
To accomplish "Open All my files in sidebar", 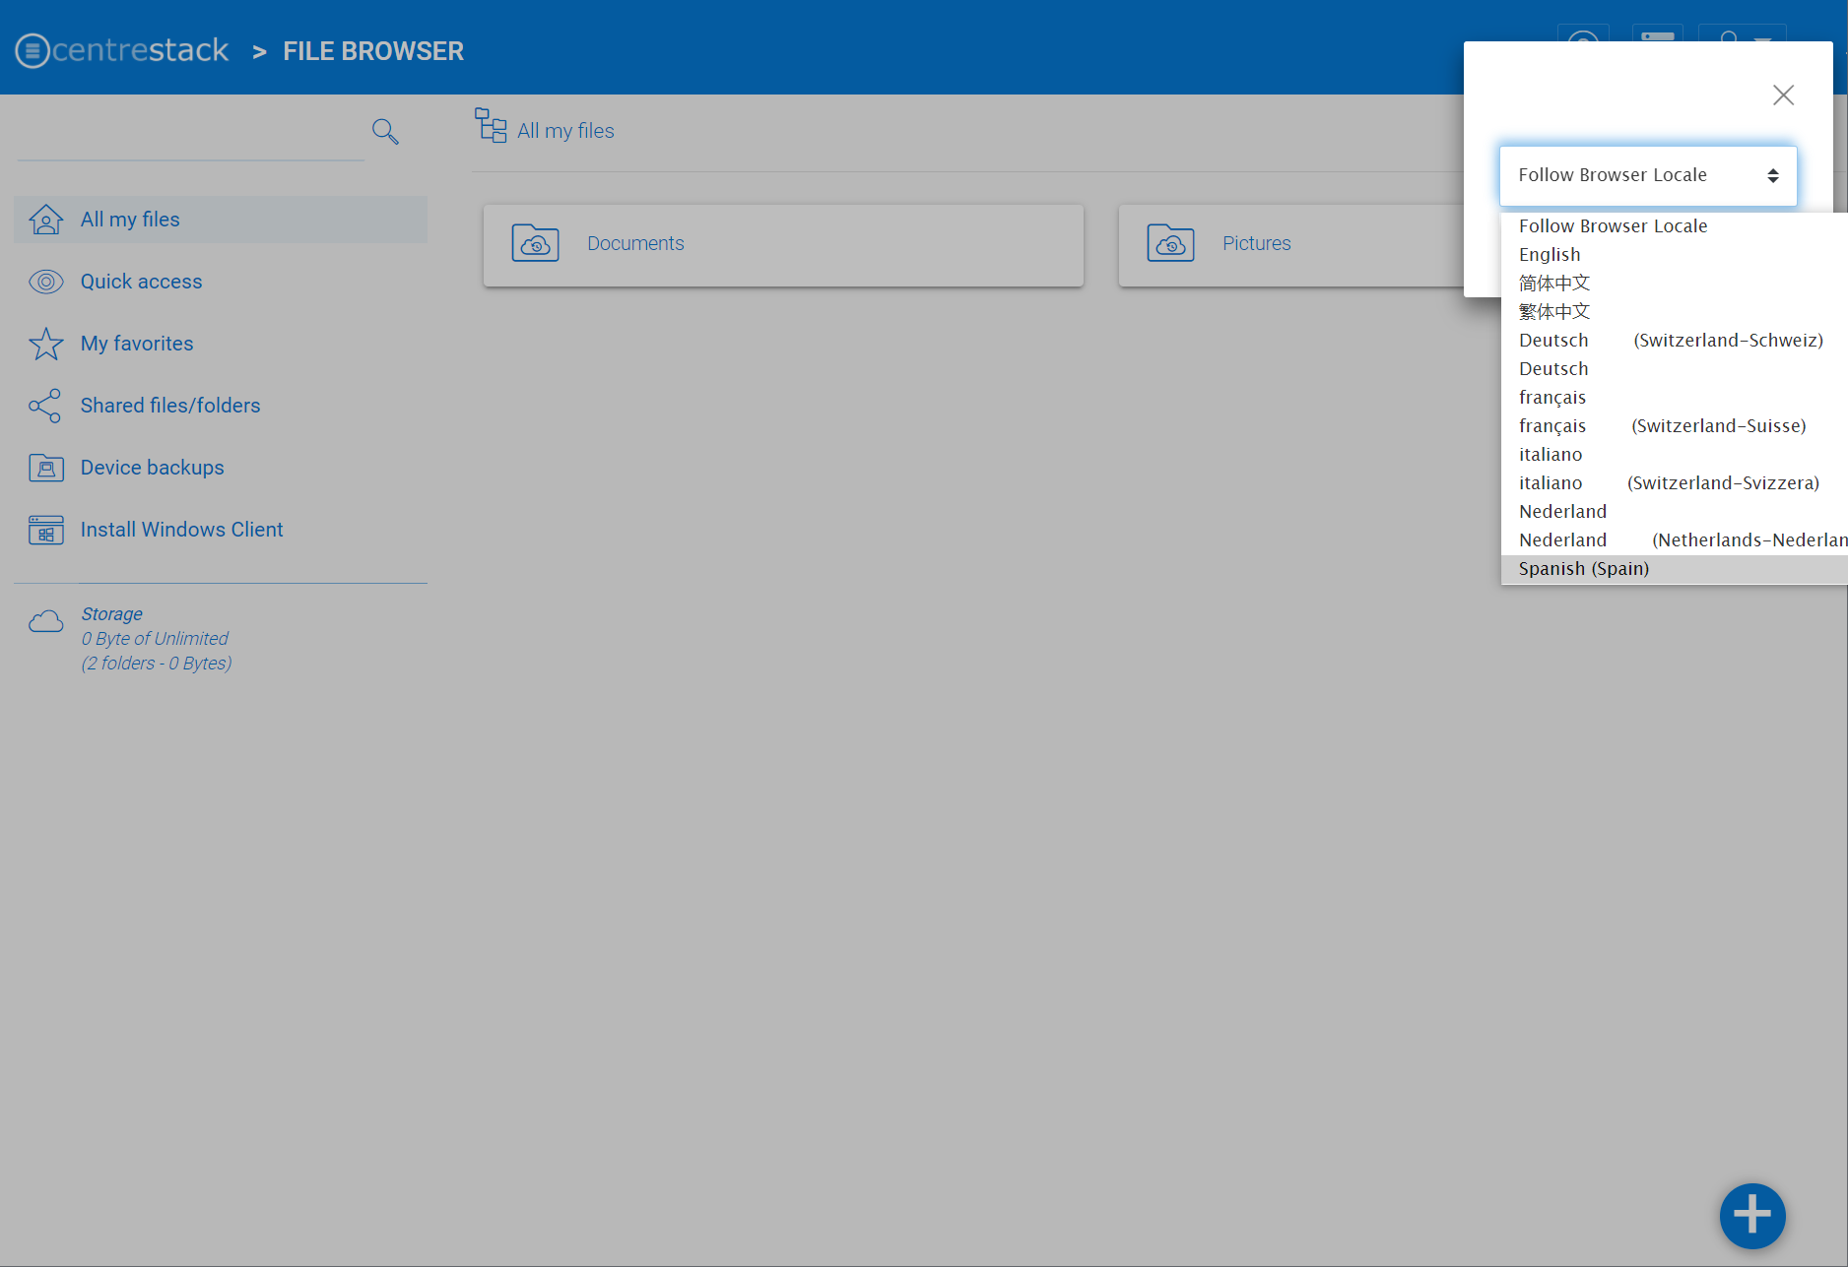I will click(x=221, y=220).
